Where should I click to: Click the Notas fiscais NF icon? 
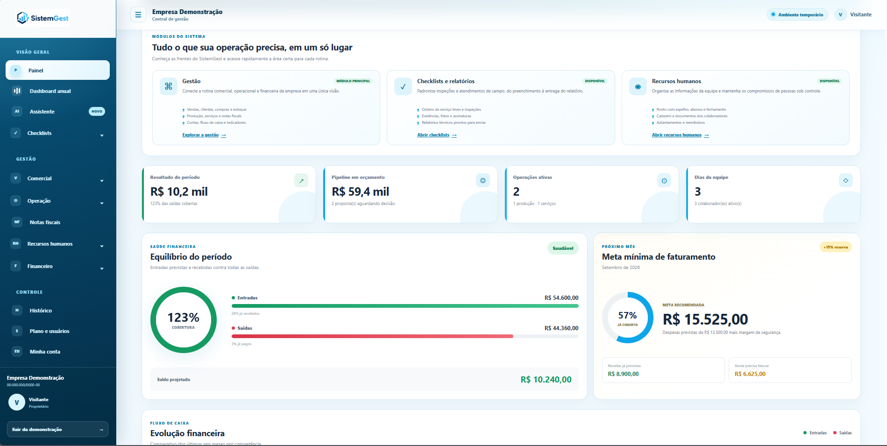(x=17, y=222)
